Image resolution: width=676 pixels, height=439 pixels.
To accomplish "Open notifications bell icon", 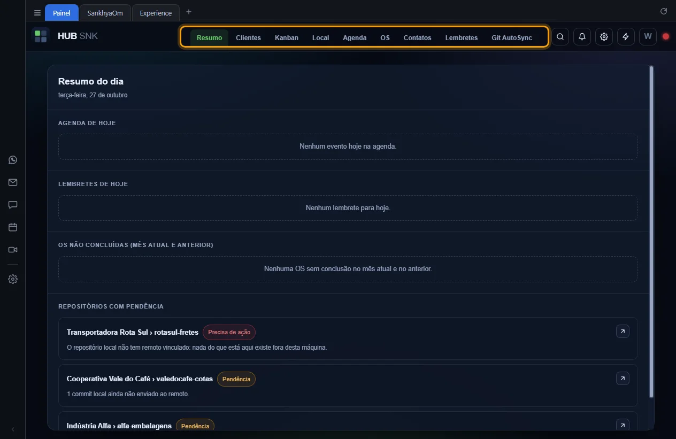I will [582, 36].
